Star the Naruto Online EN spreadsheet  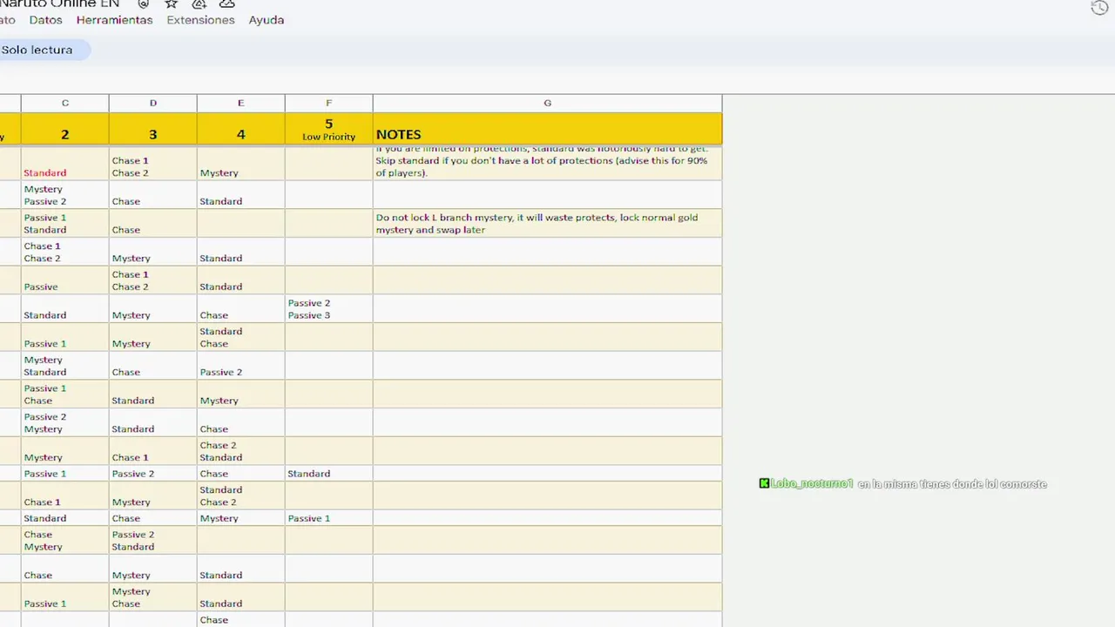[172, 3]
